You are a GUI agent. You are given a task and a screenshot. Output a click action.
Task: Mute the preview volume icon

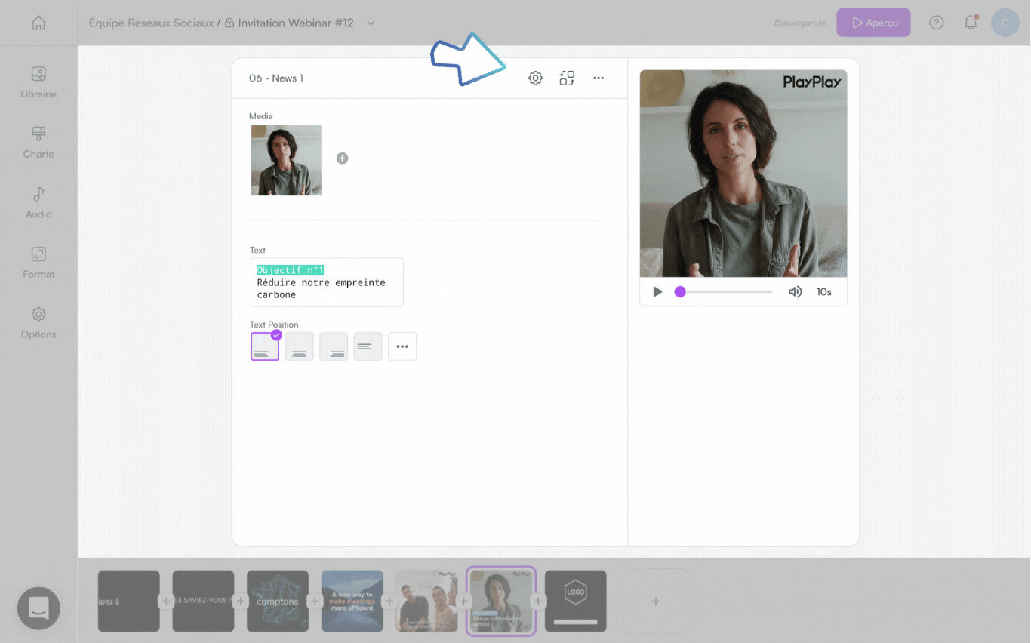click(x=795, y=292)
